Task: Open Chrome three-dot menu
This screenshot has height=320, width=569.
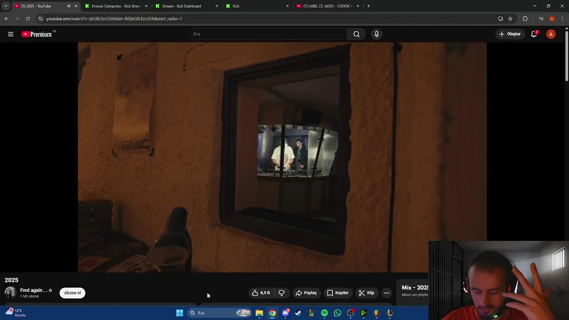Action: 563,19
